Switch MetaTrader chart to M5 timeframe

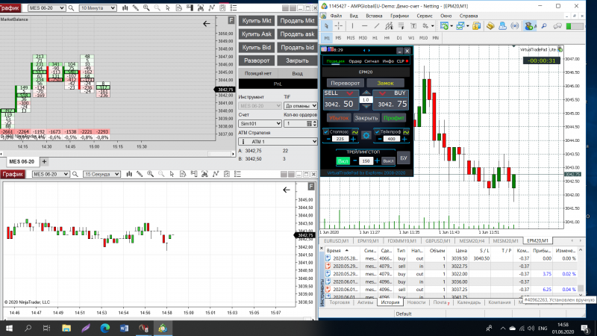point(338,38)
